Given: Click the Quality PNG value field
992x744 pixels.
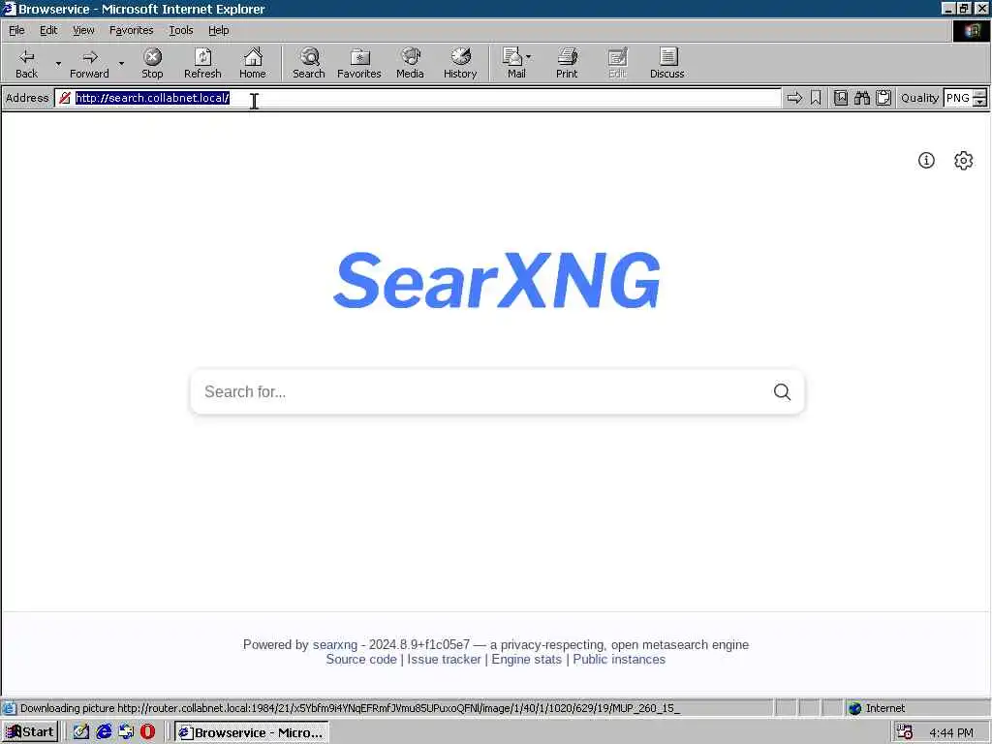Looking at the screenshot, I should point(958,98).
